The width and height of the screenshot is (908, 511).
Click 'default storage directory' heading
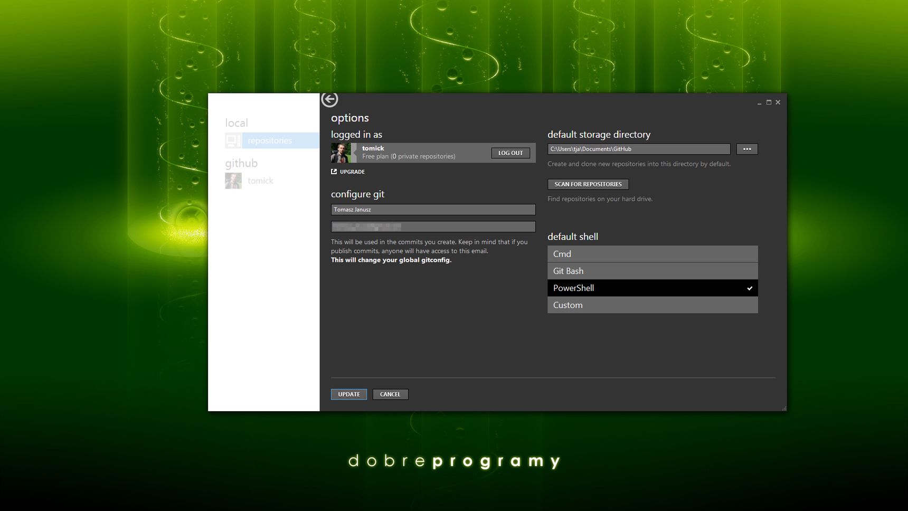point(599,135)
